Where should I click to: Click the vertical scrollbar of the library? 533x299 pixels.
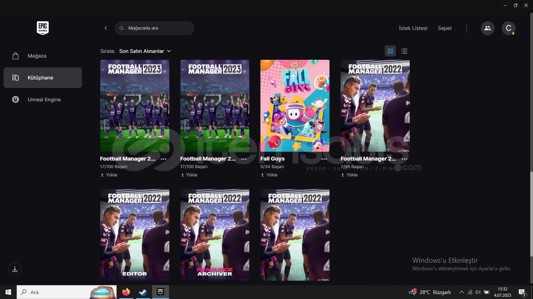[x=531, y=214]
